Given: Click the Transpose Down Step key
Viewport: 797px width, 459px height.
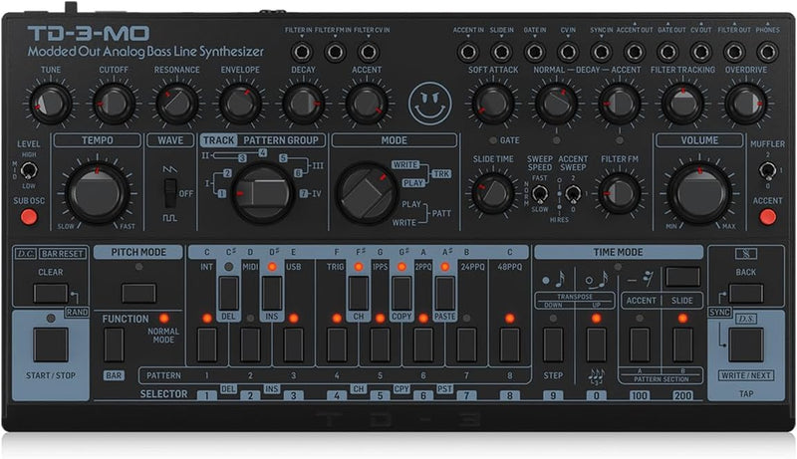Looking at the screenshot, I should pyautogui.click(x=553, y=345).
